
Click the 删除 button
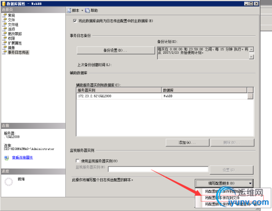click(x=232, y=142)
